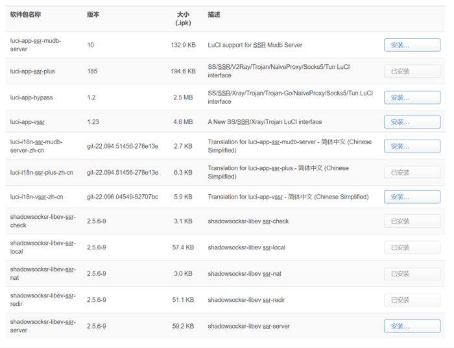454x348 pixels.
Task: Click the 描述 column header
Action: [214, 14]
